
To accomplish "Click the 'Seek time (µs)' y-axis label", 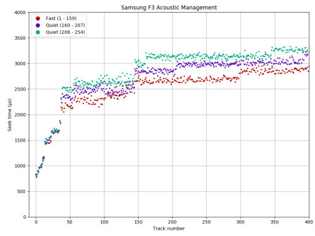I will click(9, 115).
